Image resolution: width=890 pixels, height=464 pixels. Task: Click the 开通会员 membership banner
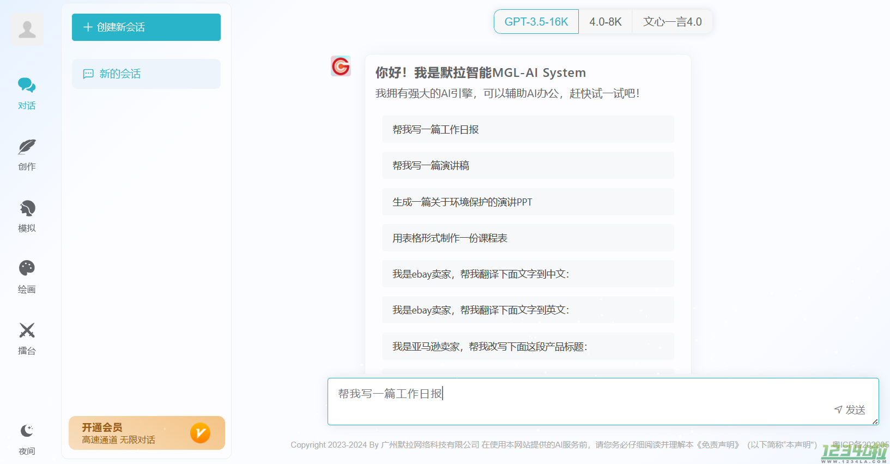click(147, 433)
